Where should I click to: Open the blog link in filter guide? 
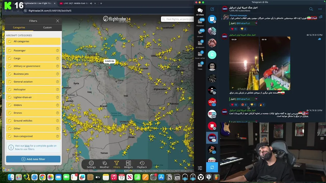click(x=27, y=146)
